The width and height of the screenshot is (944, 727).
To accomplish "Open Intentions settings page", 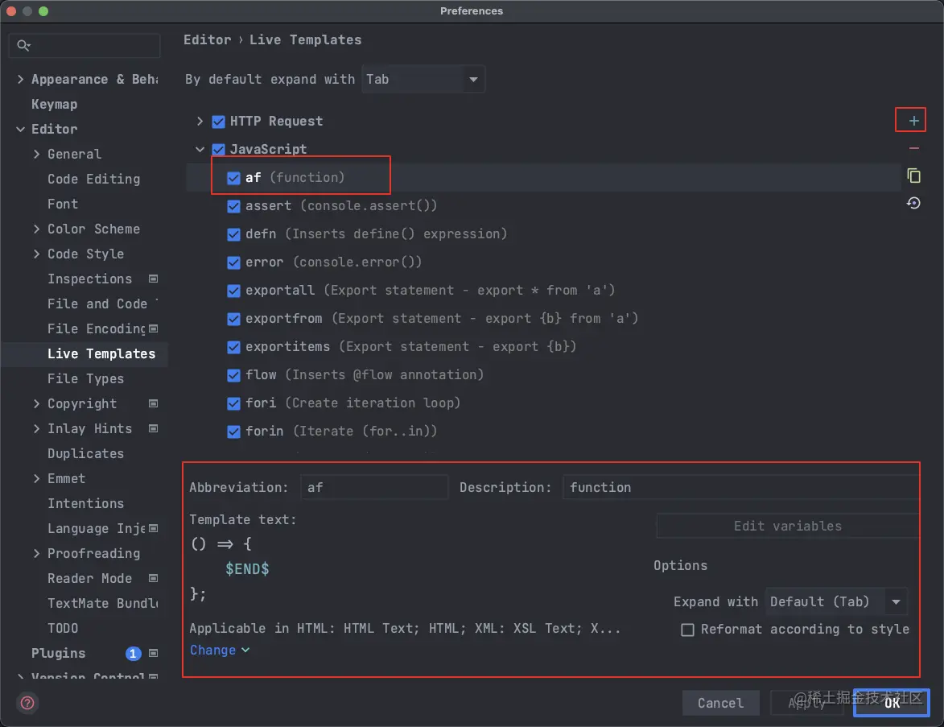I will (85, 503).
